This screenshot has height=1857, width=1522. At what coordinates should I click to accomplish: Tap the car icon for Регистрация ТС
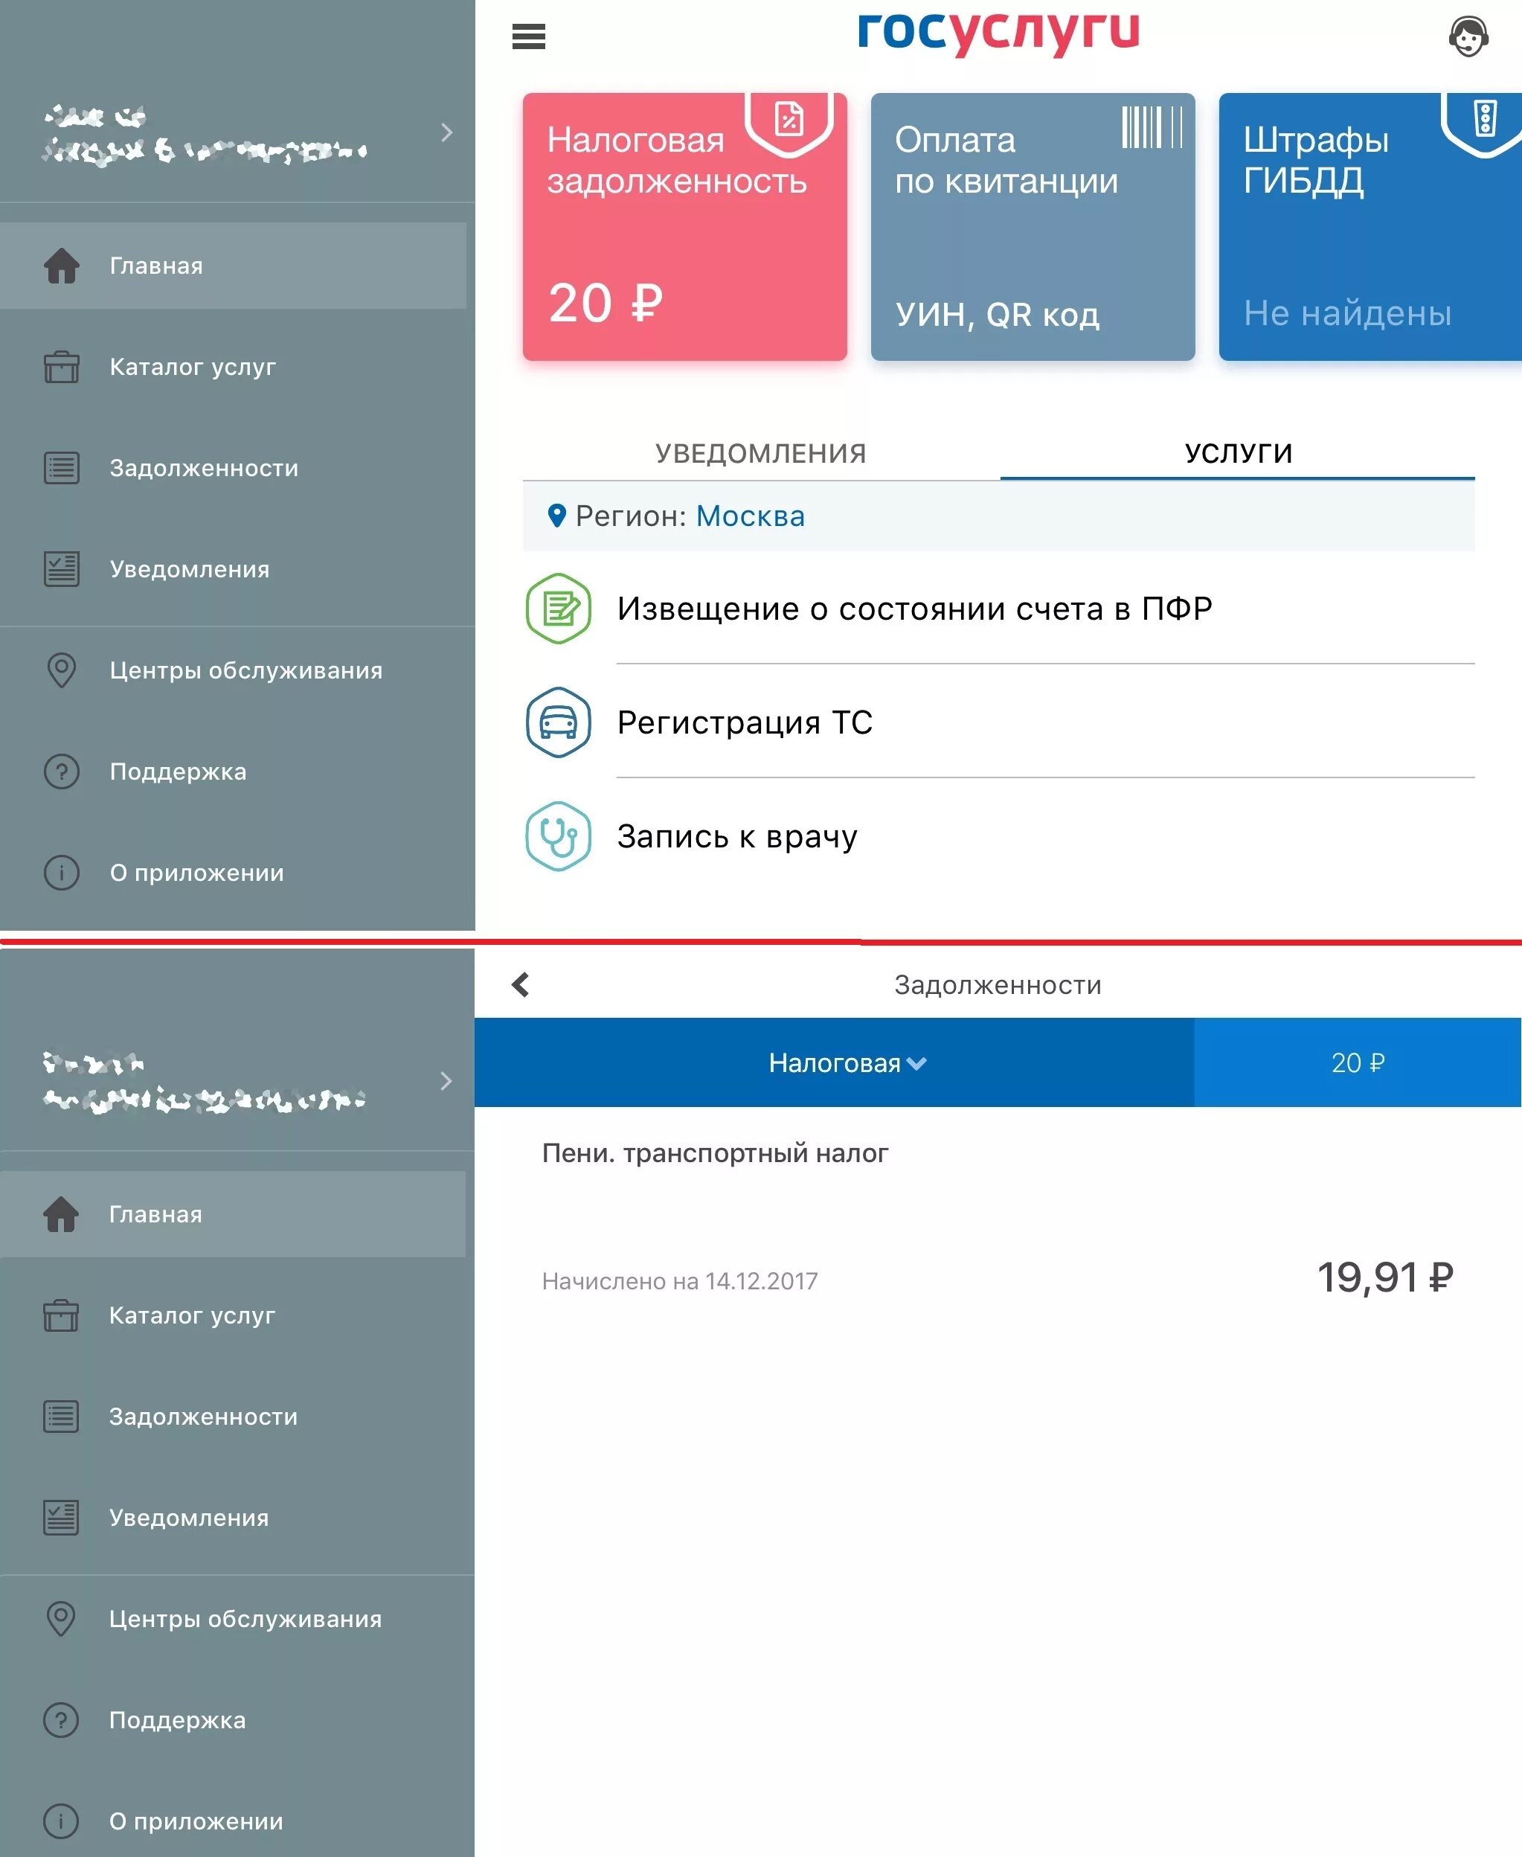559,722
